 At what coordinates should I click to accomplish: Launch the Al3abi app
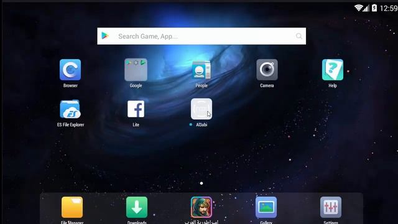point(201,109)
